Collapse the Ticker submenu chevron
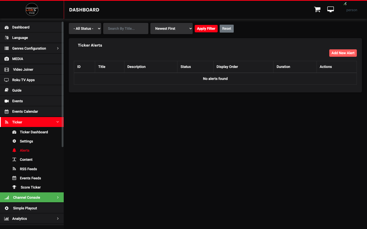The height and width of the screenshot is (229, 367). (x=58, y=122)
